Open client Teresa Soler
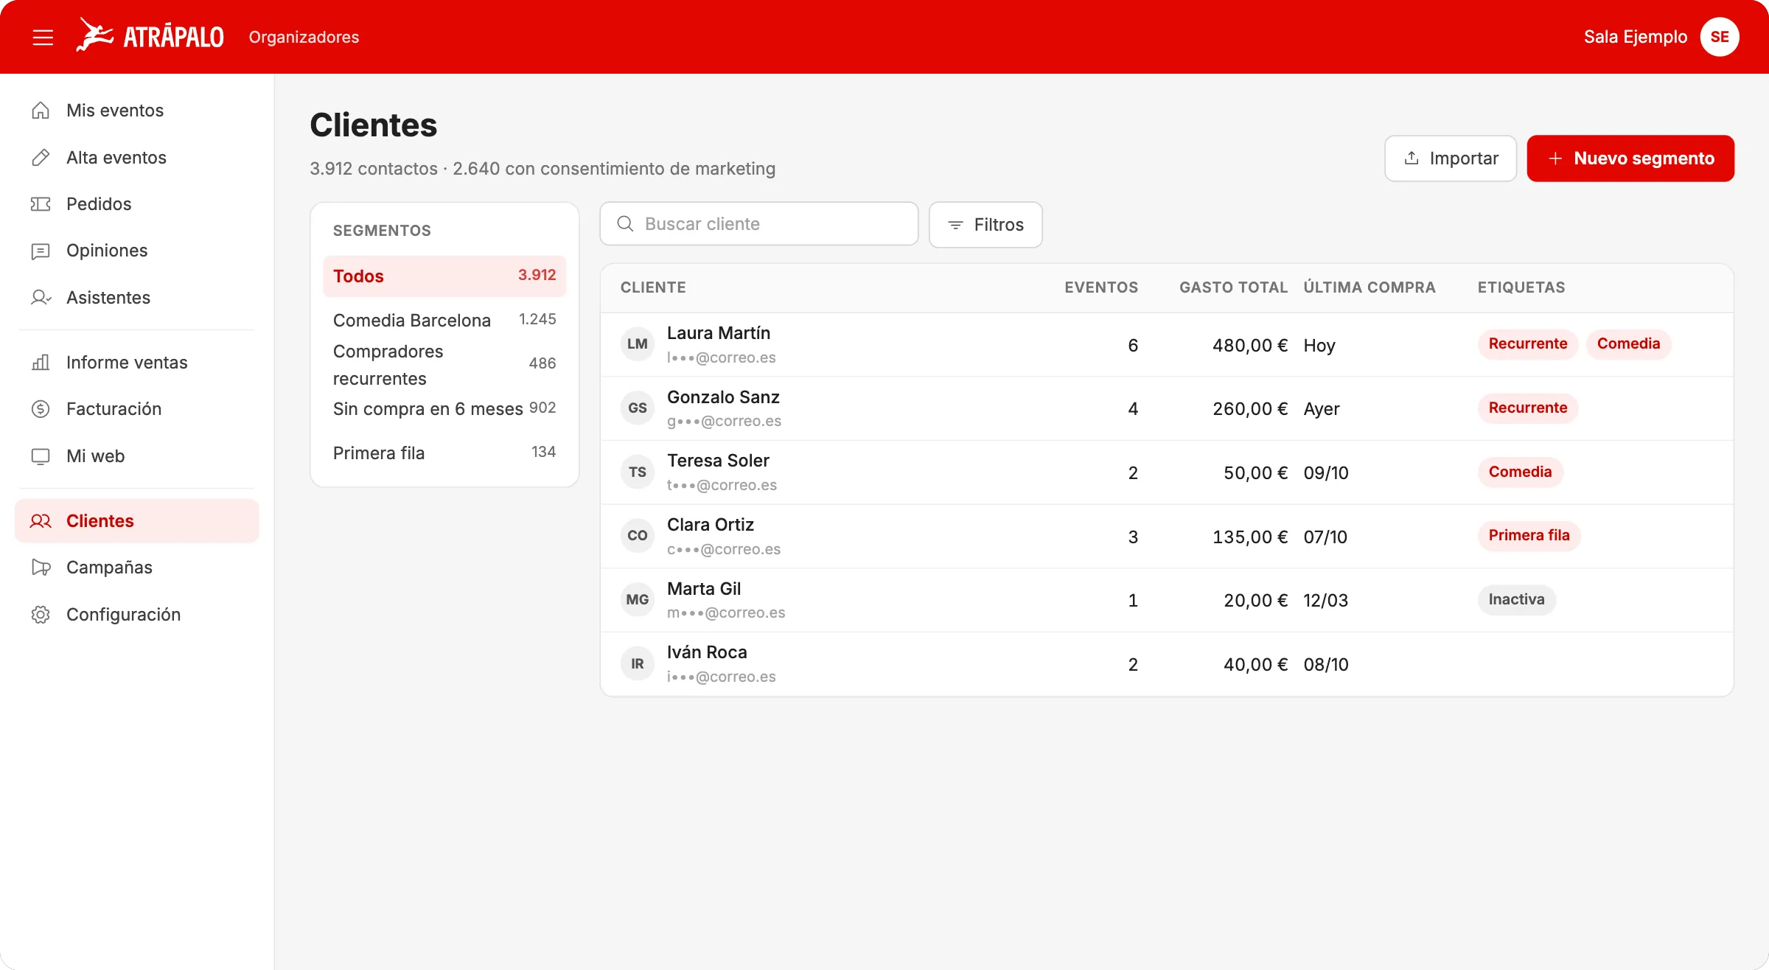The height and width of the screenshot is (970, 1769). (x=1167, y=472)
